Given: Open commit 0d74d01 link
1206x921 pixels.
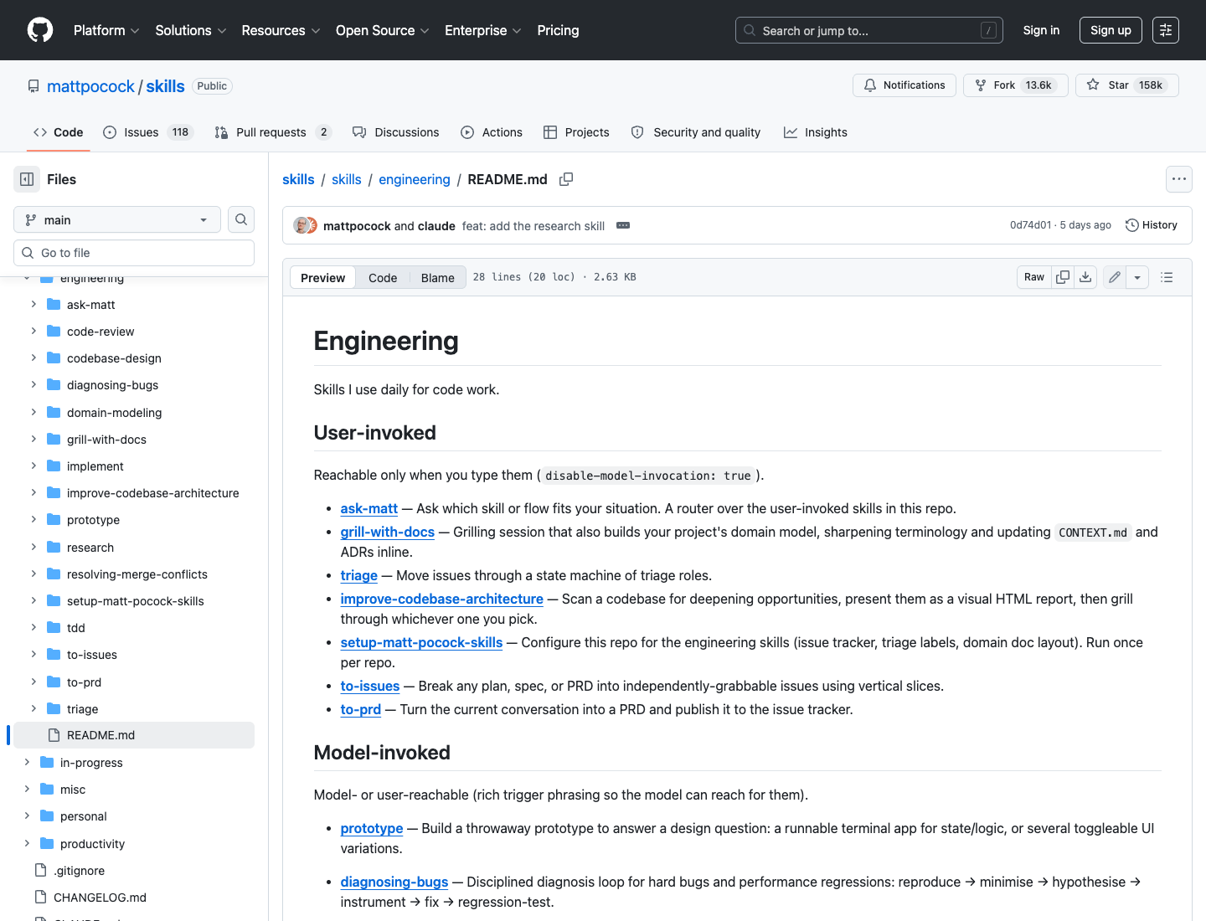Looking at the screenshot, I should [x=1030, y=225].
